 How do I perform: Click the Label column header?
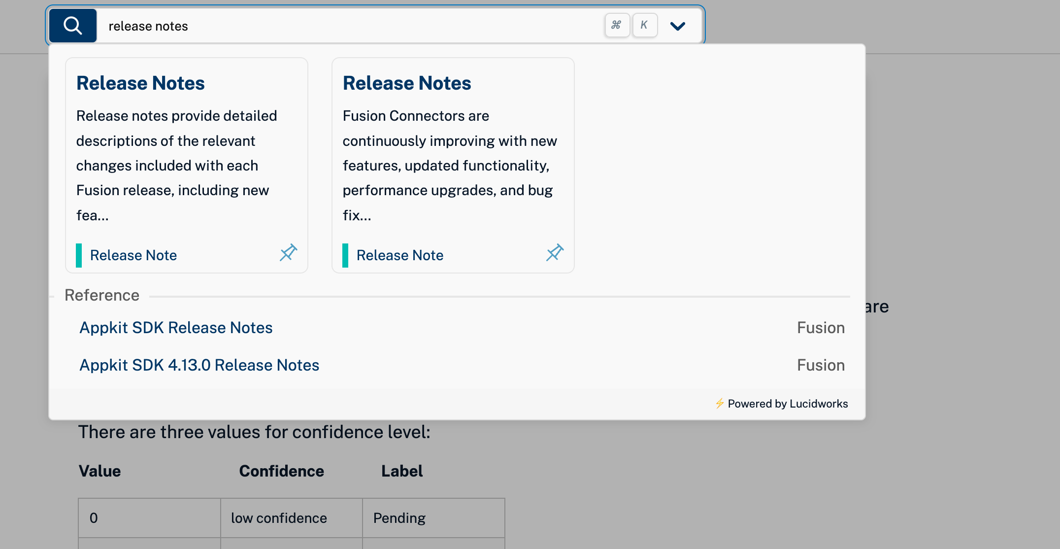coord(402,471)
